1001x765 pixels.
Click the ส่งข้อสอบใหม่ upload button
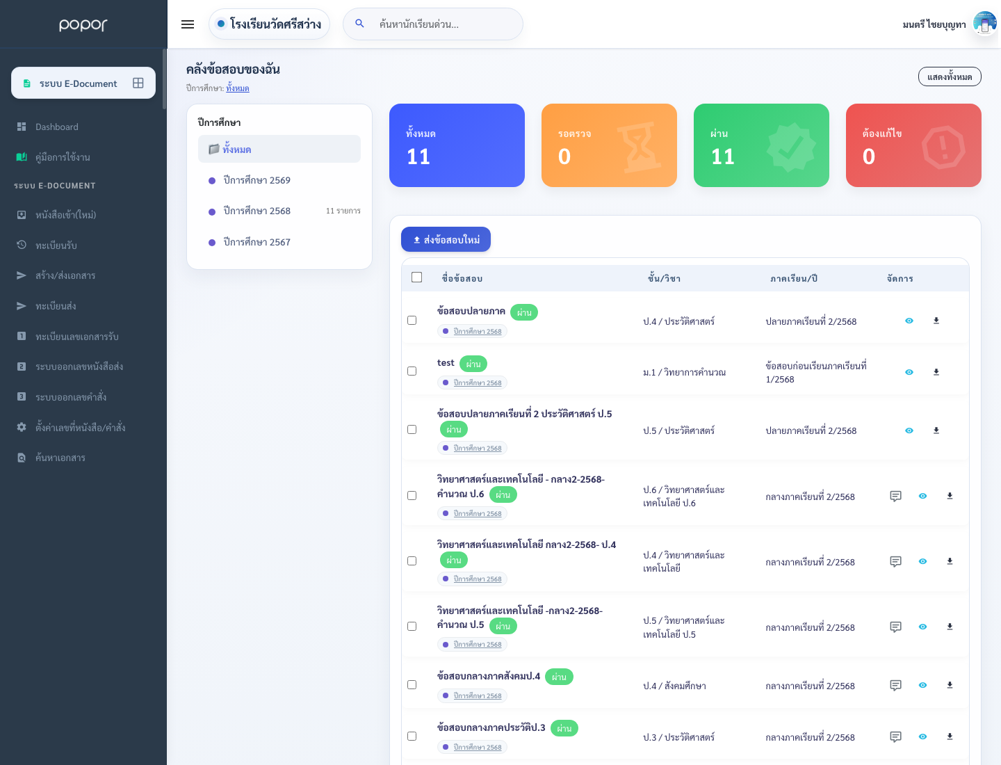coord(446,239)
